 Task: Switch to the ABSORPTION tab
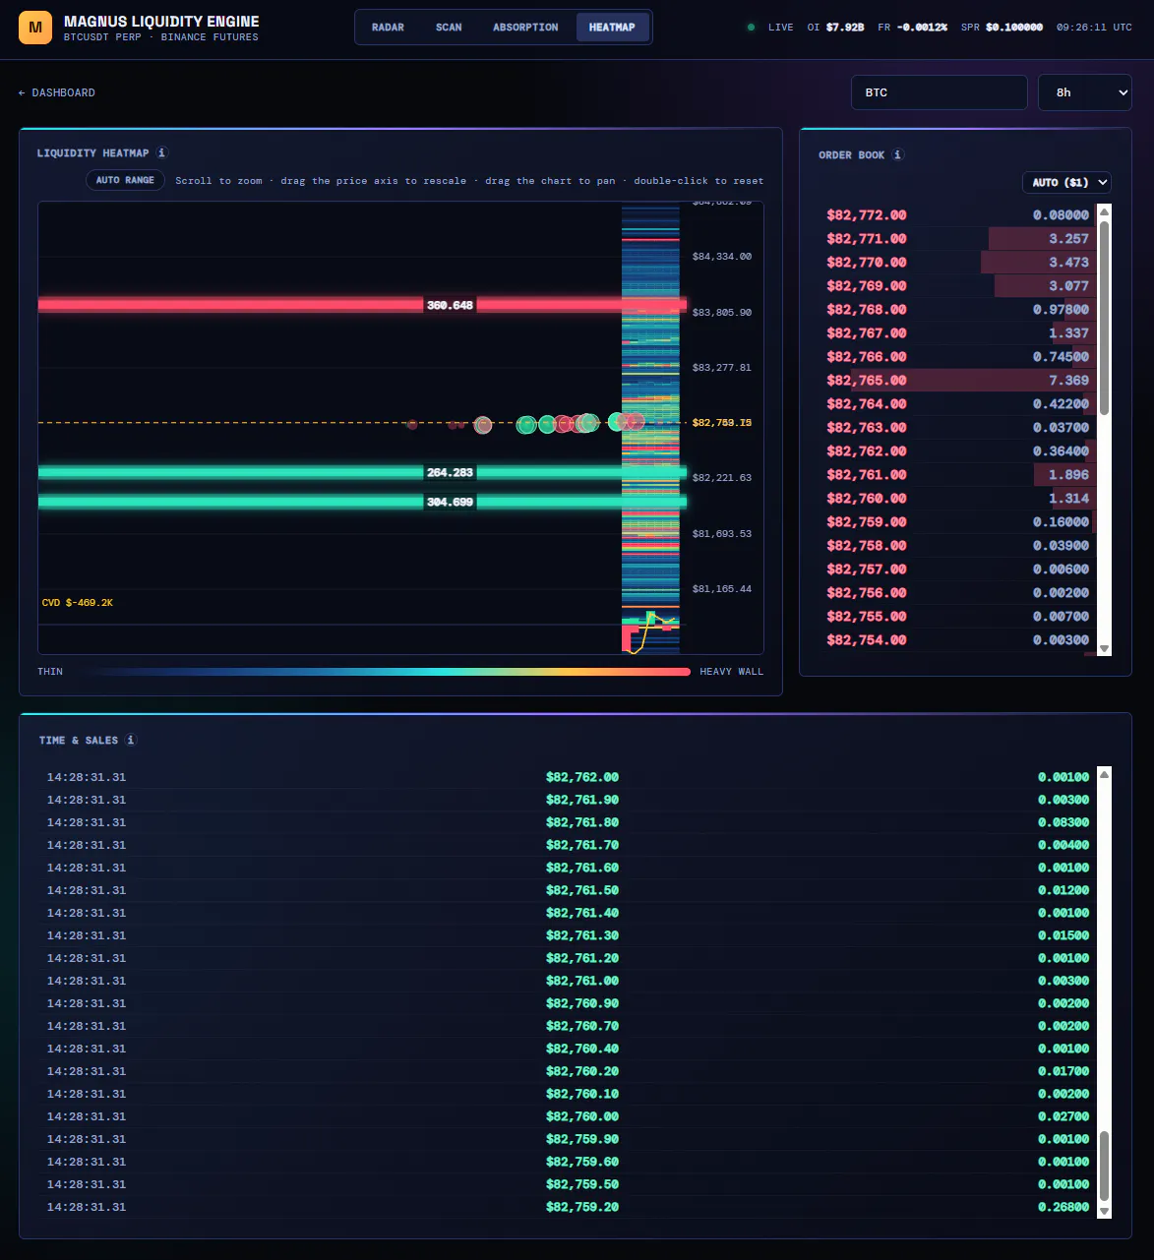pos(525,28)
